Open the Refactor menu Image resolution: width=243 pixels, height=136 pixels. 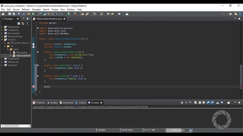click(x=26, y=9)
